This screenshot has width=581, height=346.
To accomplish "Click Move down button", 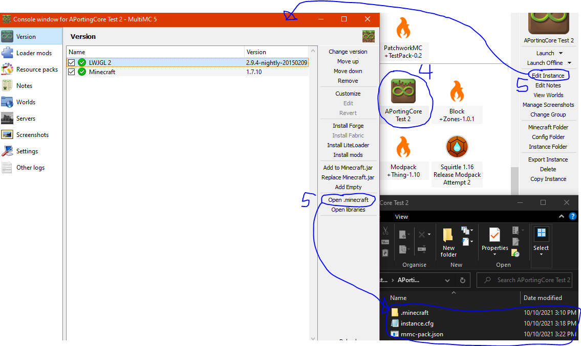I will click(x=348, y=71).
